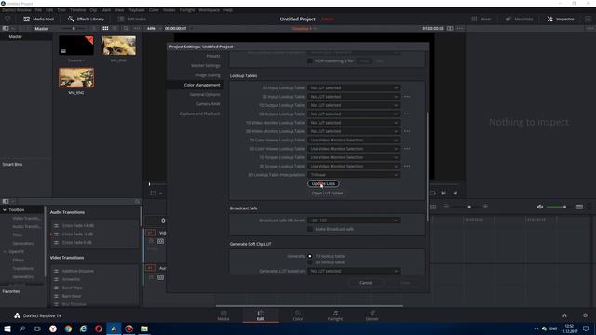Screen dimensions: 596x335
Task: Open the Metadata panel
Action: click(x=520, y=19)
